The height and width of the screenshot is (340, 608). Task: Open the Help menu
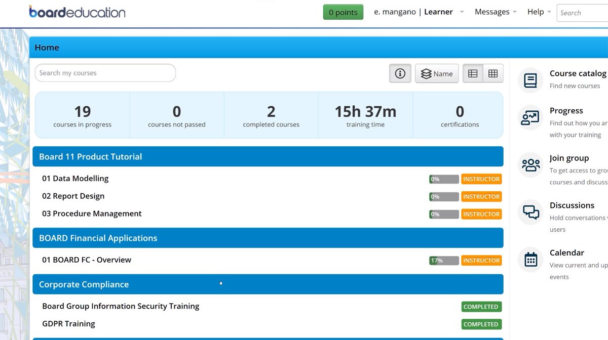click(539, 12)
